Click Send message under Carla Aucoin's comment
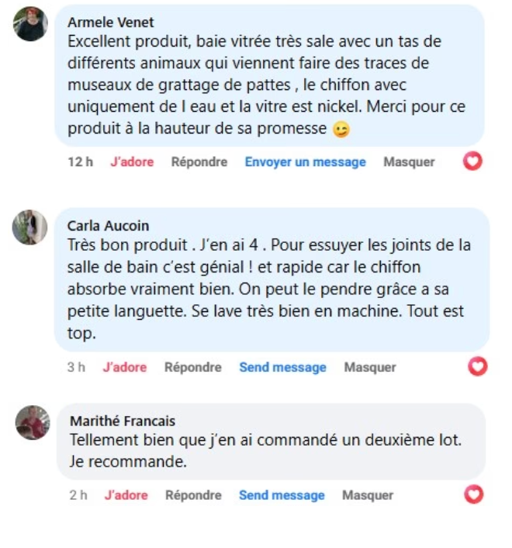512x548 pixels. [x=282, y=367]
